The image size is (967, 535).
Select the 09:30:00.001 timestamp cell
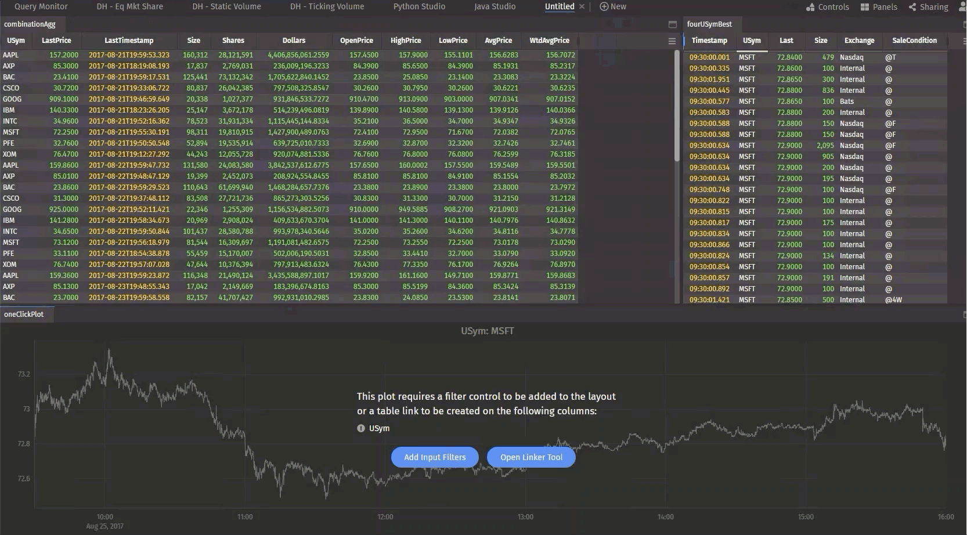tap(709, 57)
